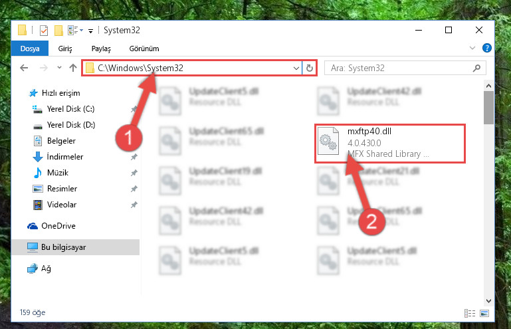The image size is (511, 329).
Task: Select the mxftp40.dll file
Action: [390, 143]
